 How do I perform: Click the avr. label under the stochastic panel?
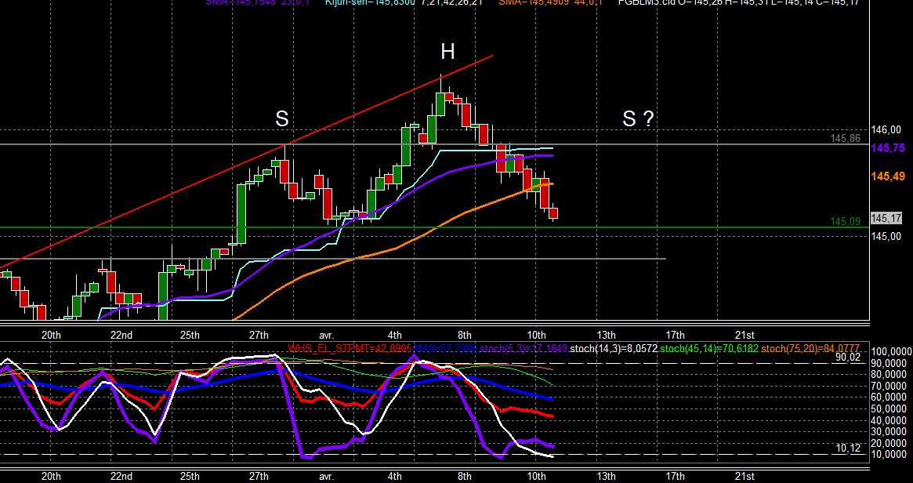coord(326,477)
